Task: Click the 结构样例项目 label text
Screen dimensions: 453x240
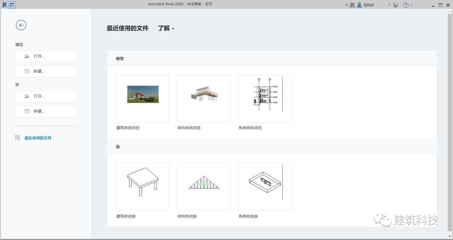Action: (189, 128)
